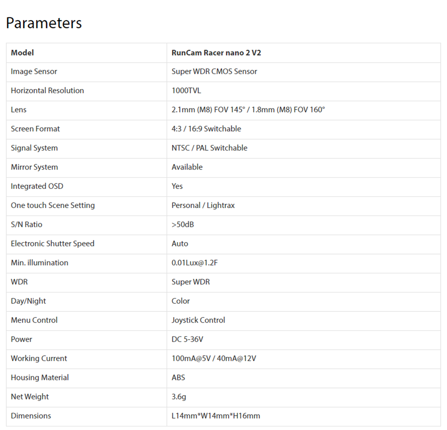Screen dimensions: 447x430
Task: Select the NTSC / PAL Switchable cell
Action: [209, 148]
